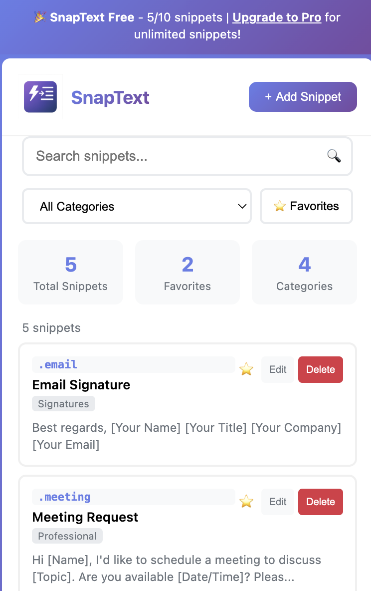Open the All Categories dropdown
The image size is (371, 591).
click(x=137, y=206)
